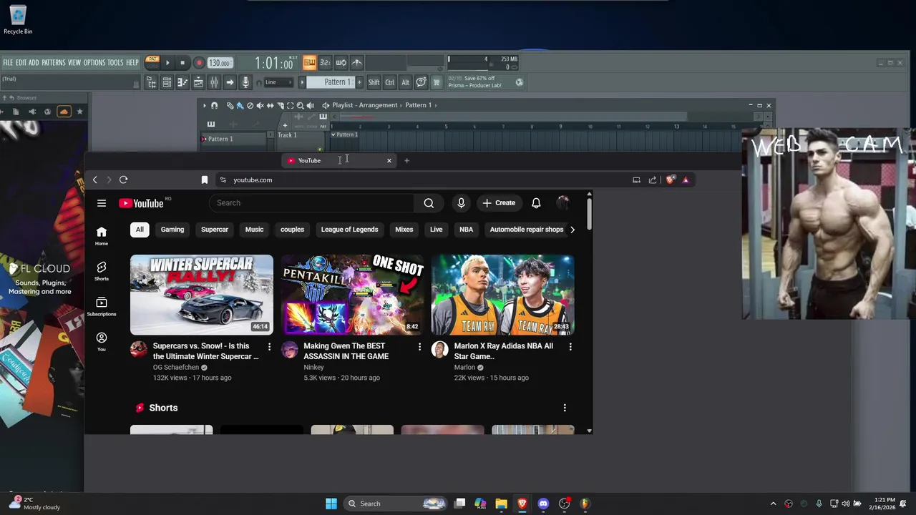Open the FL Studio OPTIONS menu
This screenshot has height=515, width=916.
94,63
